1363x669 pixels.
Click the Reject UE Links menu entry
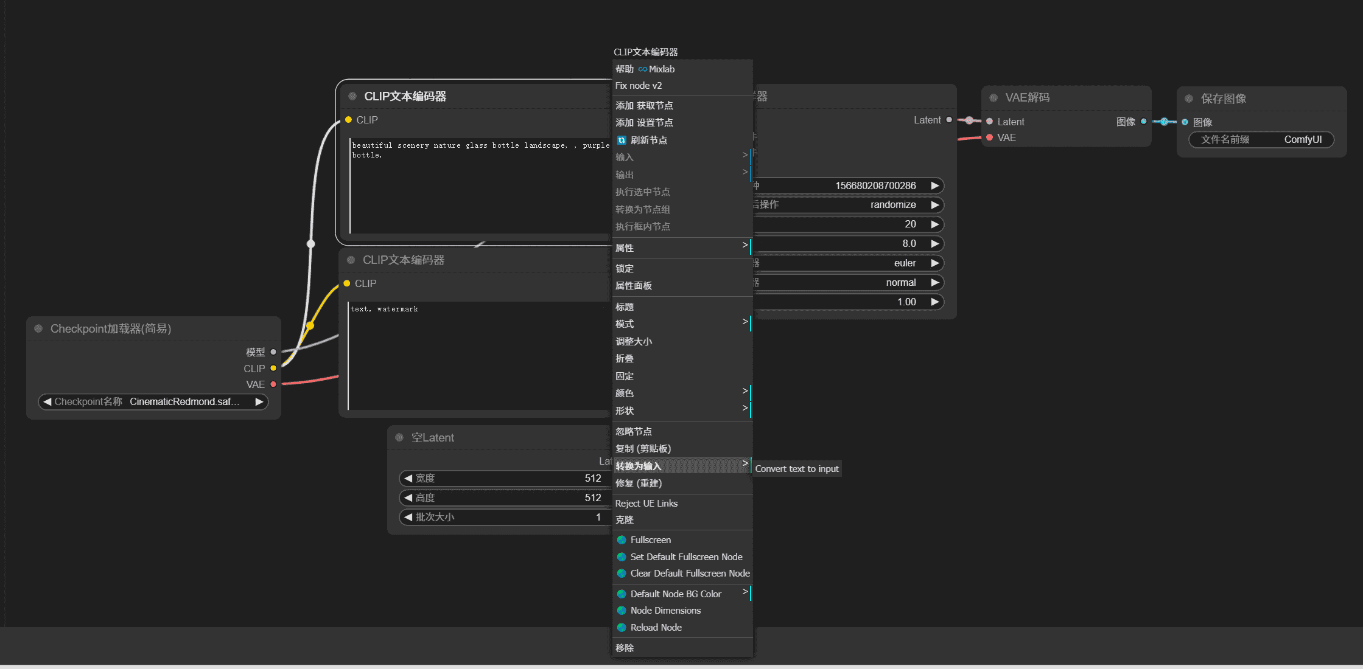646,503
